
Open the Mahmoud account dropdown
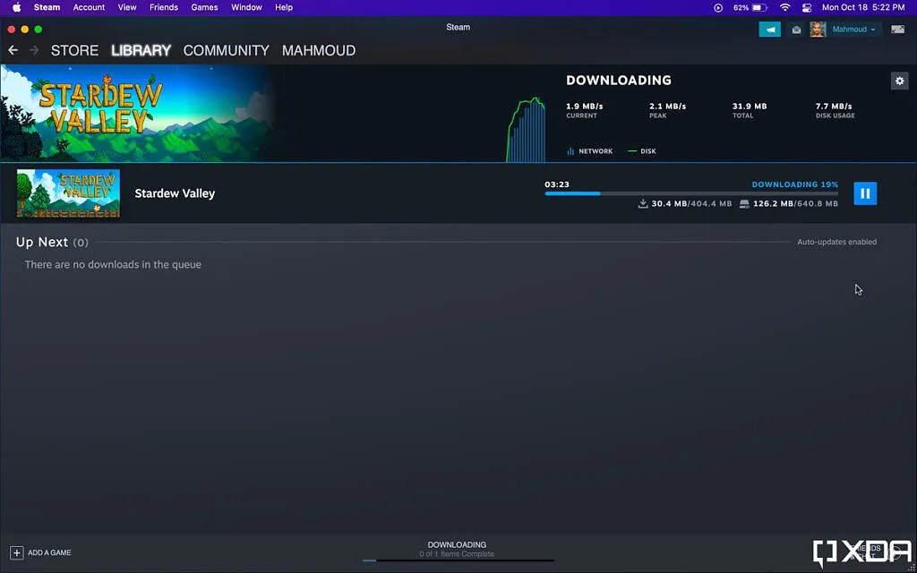(849, 29)
